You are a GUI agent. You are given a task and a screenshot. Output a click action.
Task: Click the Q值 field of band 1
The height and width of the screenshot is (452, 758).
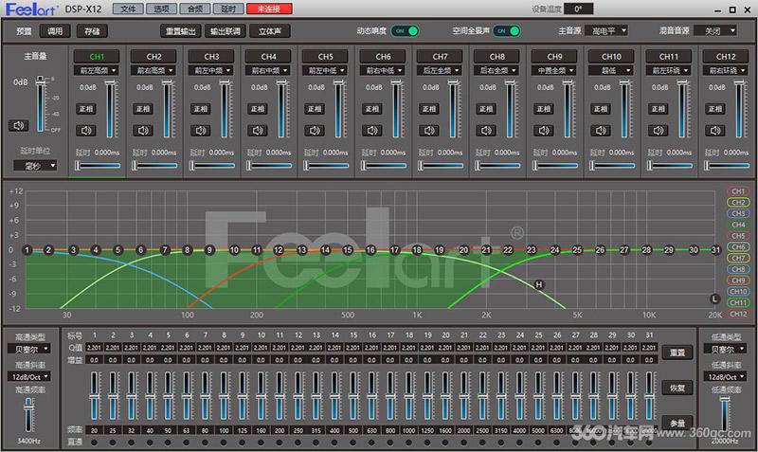point(94,348)
